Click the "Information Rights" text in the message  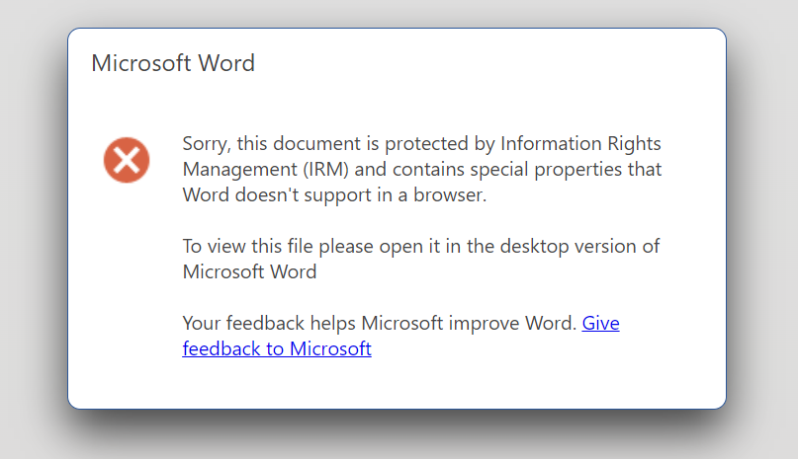581,143
